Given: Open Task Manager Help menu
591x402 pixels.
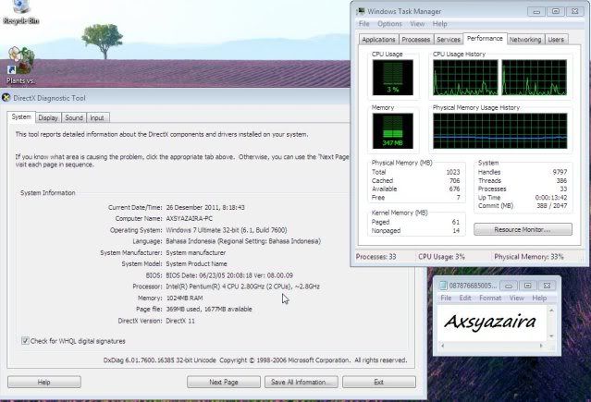Looking at the screenshot, I should coord(440,24).
